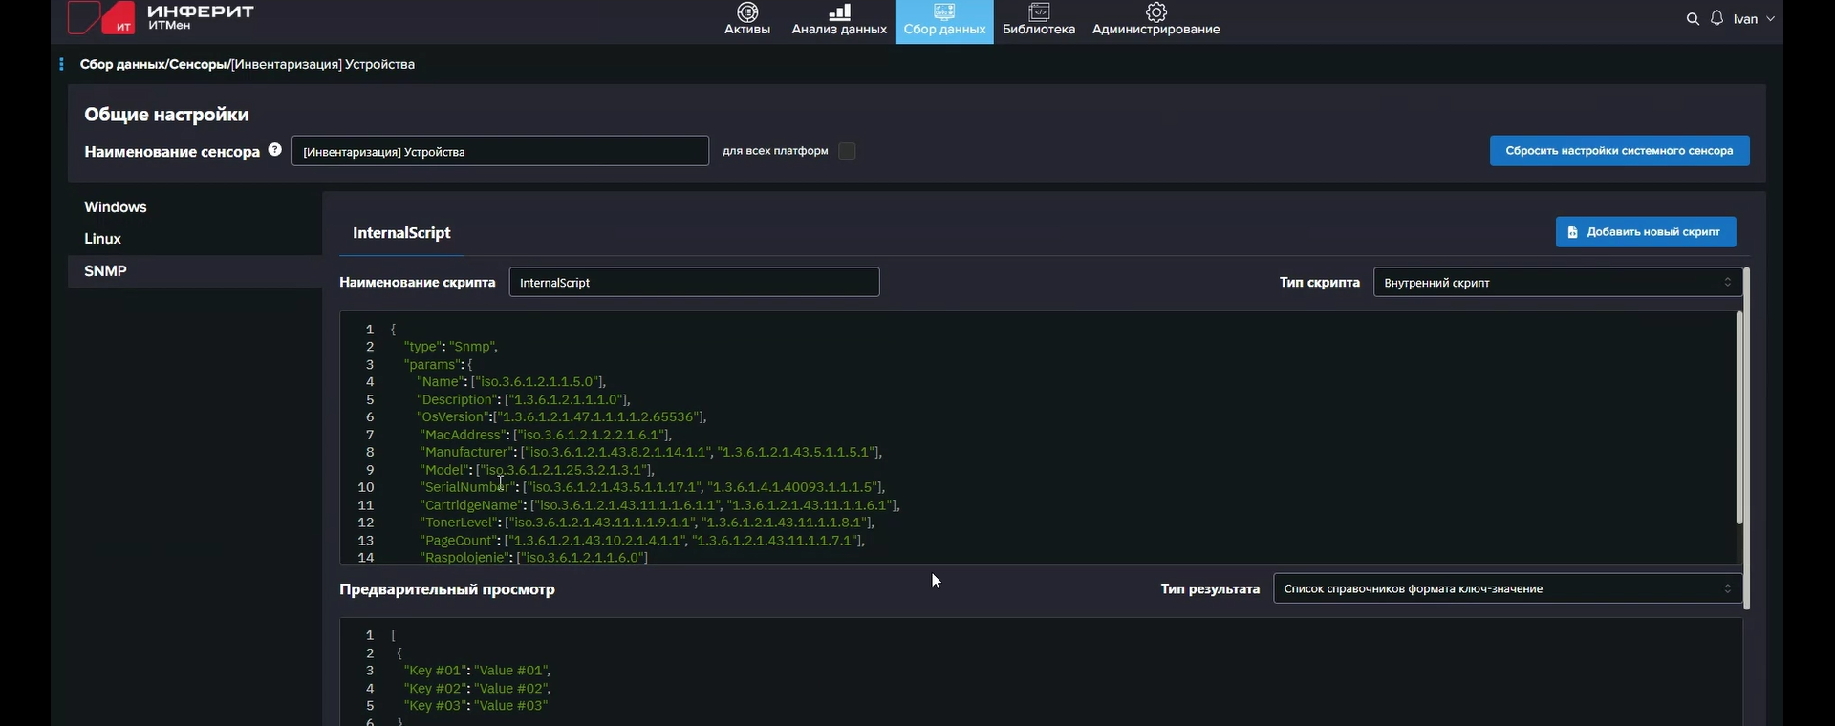
Task: Open the breadcrumb three-dot menu
Action: pos(61,64)
